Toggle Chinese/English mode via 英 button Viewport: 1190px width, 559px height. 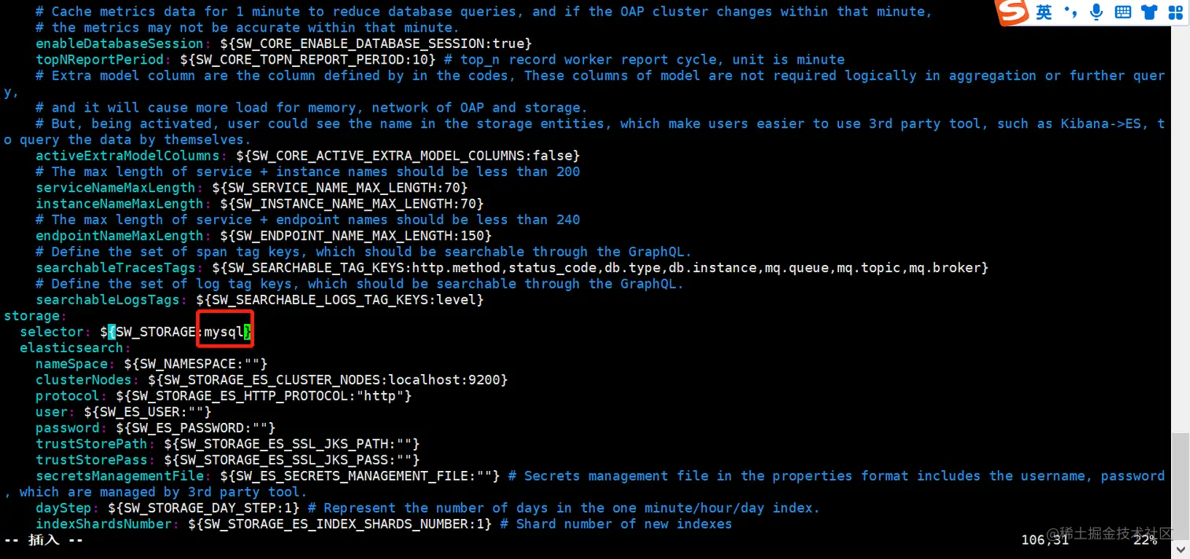click(1044, 13)
